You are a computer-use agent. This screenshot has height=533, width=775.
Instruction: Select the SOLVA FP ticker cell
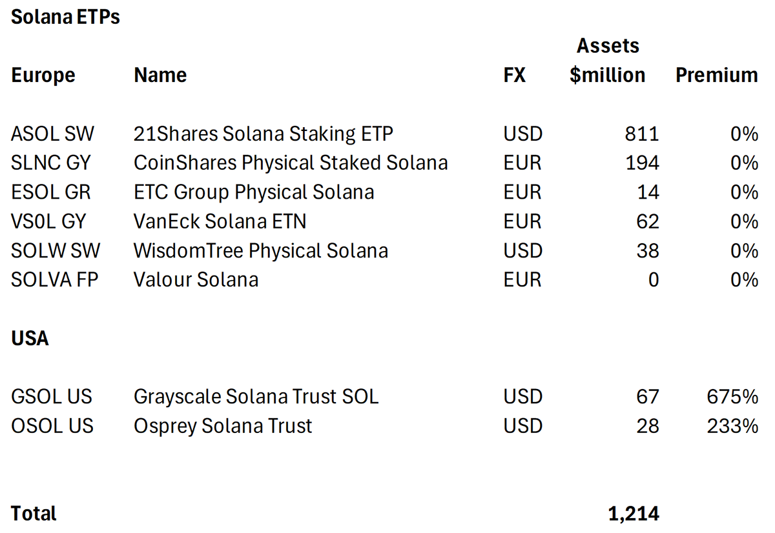pos(55,279)
